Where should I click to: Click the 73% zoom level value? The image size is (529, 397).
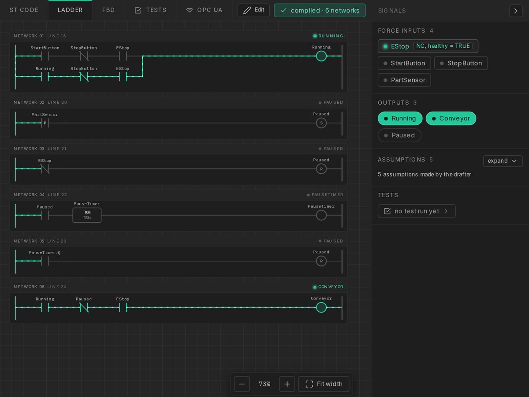pos(264,384)
